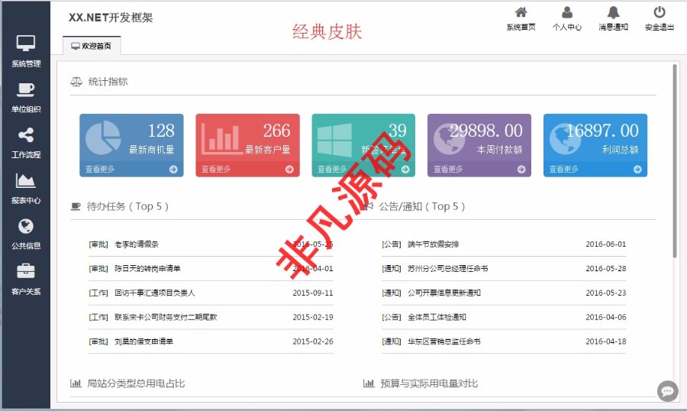The height and width of the screenshot is (411, 687).
Task: Open 系统管理 in the sidebar
Action: coord(26,51)
